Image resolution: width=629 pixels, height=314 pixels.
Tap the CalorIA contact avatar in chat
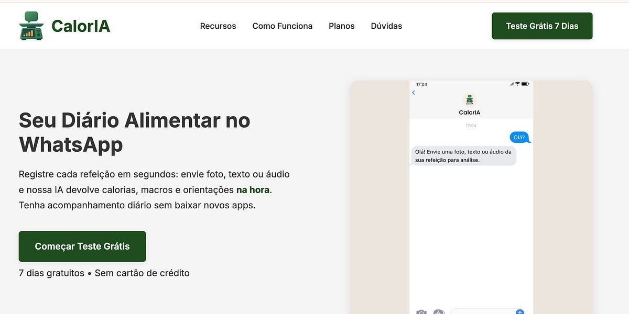[470, 100]
